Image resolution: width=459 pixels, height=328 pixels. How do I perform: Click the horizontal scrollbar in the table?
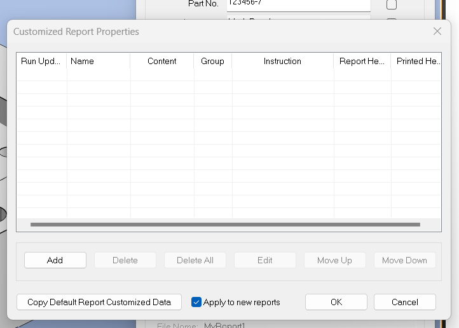click(225, 225)
